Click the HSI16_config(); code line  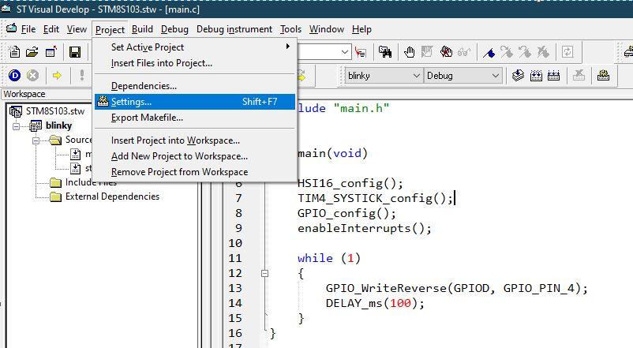coord(350,183)
